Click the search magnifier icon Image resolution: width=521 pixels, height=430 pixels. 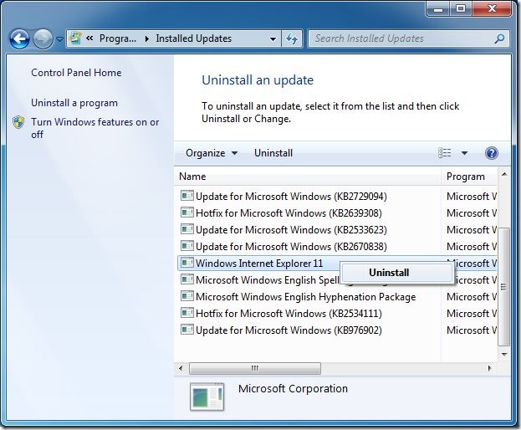pos(499,38)
